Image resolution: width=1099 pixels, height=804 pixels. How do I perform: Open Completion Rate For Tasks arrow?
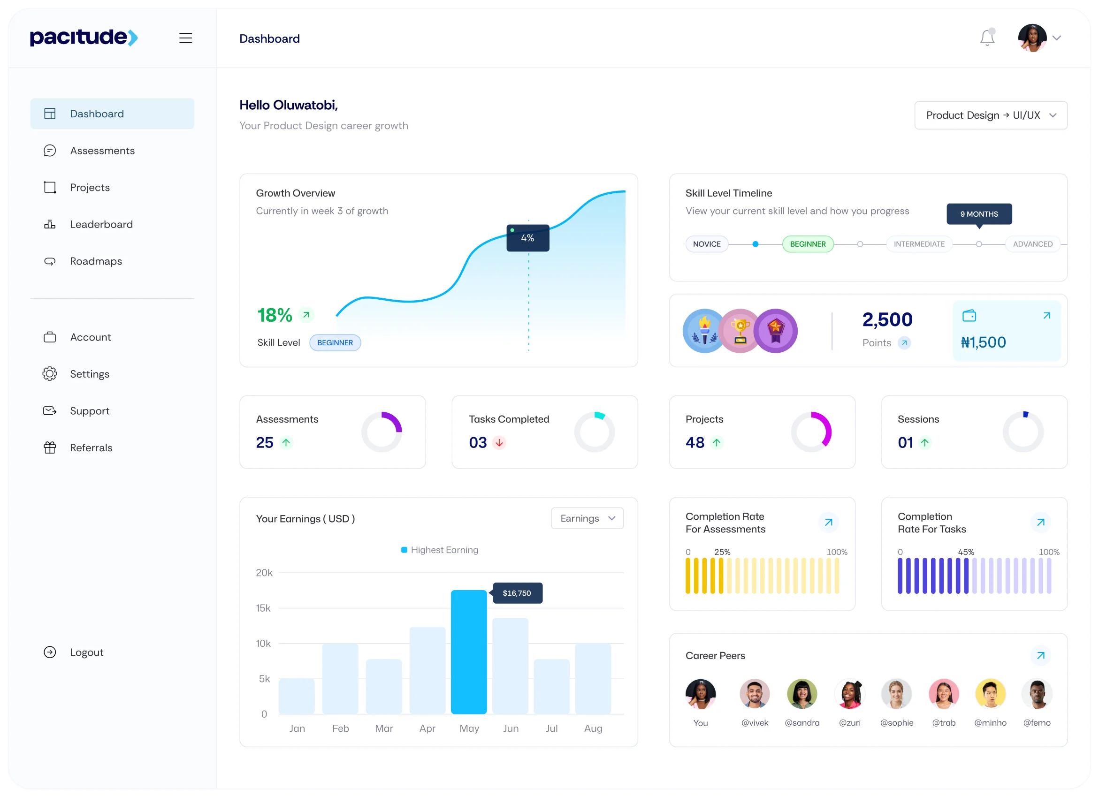pos(1040,522)
